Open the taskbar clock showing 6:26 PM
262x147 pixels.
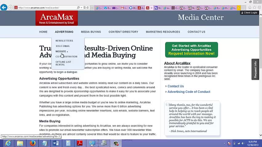253,143
